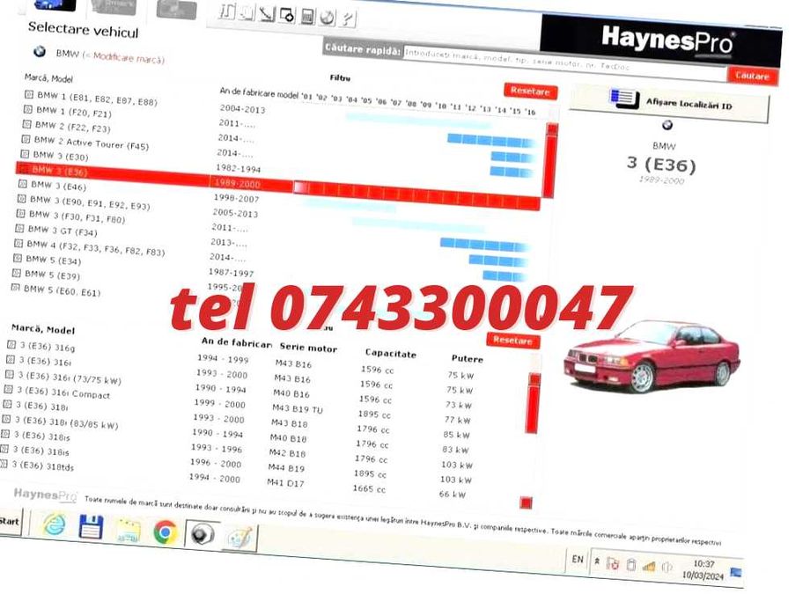Click the diagonal arrow toolbar icon
Viewport: 803px width, 616px height.
pyautogui.click(x=267, y=14)
